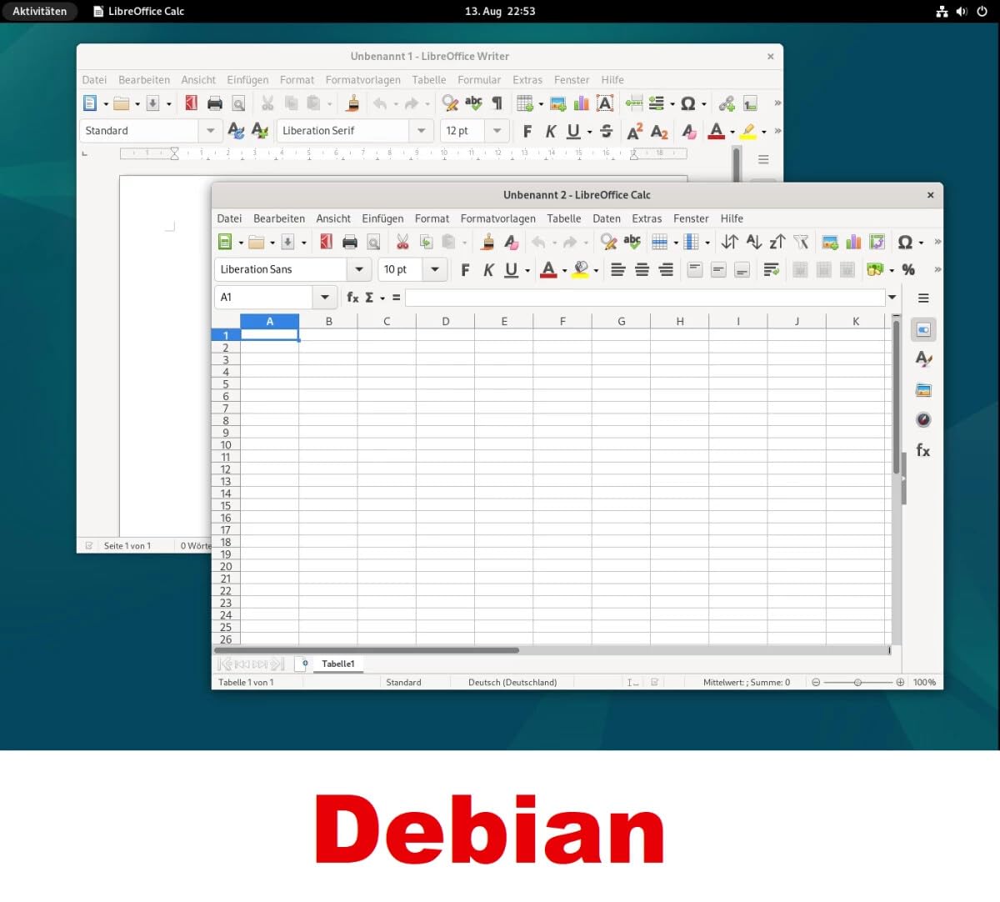Screen dimensions: 1000x902
Task: Insert page break in Writer toolbar
Action: 634,103
